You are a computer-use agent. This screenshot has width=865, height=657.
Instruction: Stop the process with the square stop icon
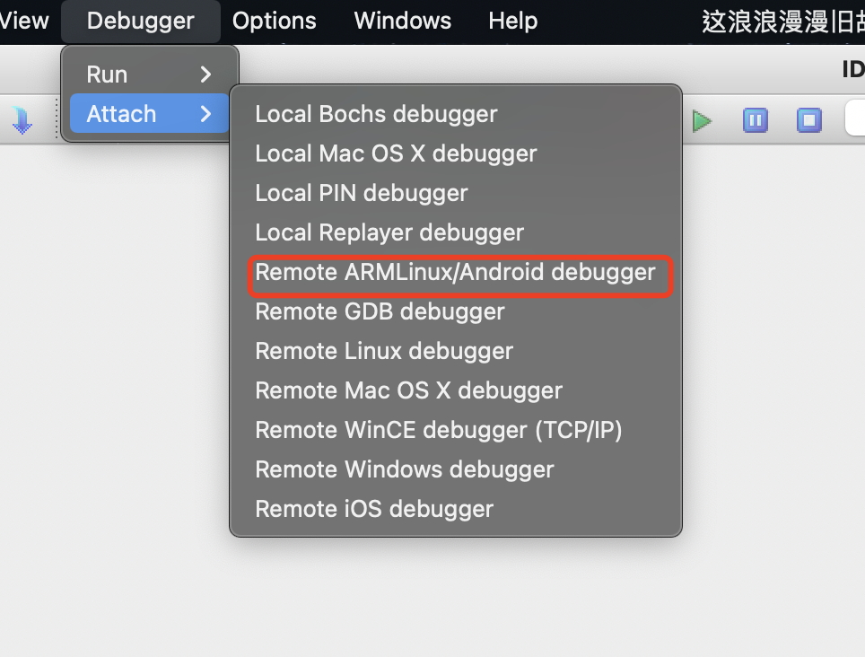808,120
